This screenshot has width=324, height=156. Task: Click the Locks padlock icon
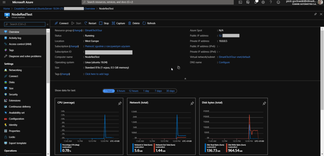click(6, 137)
